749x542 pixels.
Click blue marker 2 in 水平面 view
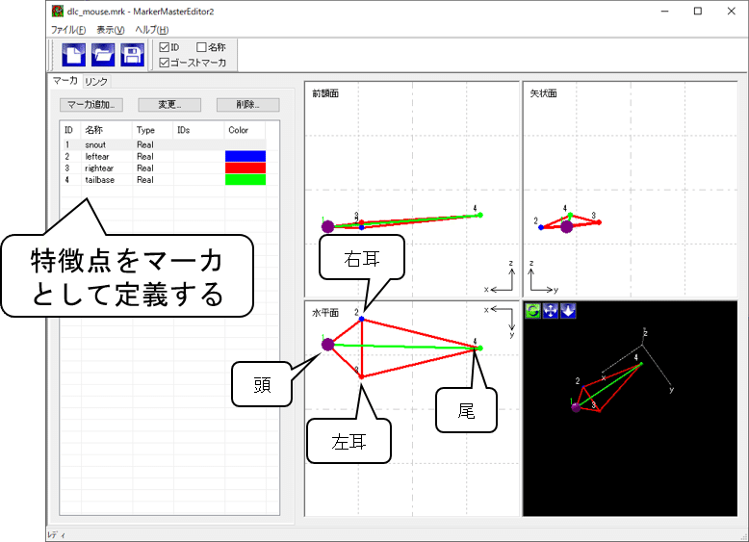pos(362,319)
